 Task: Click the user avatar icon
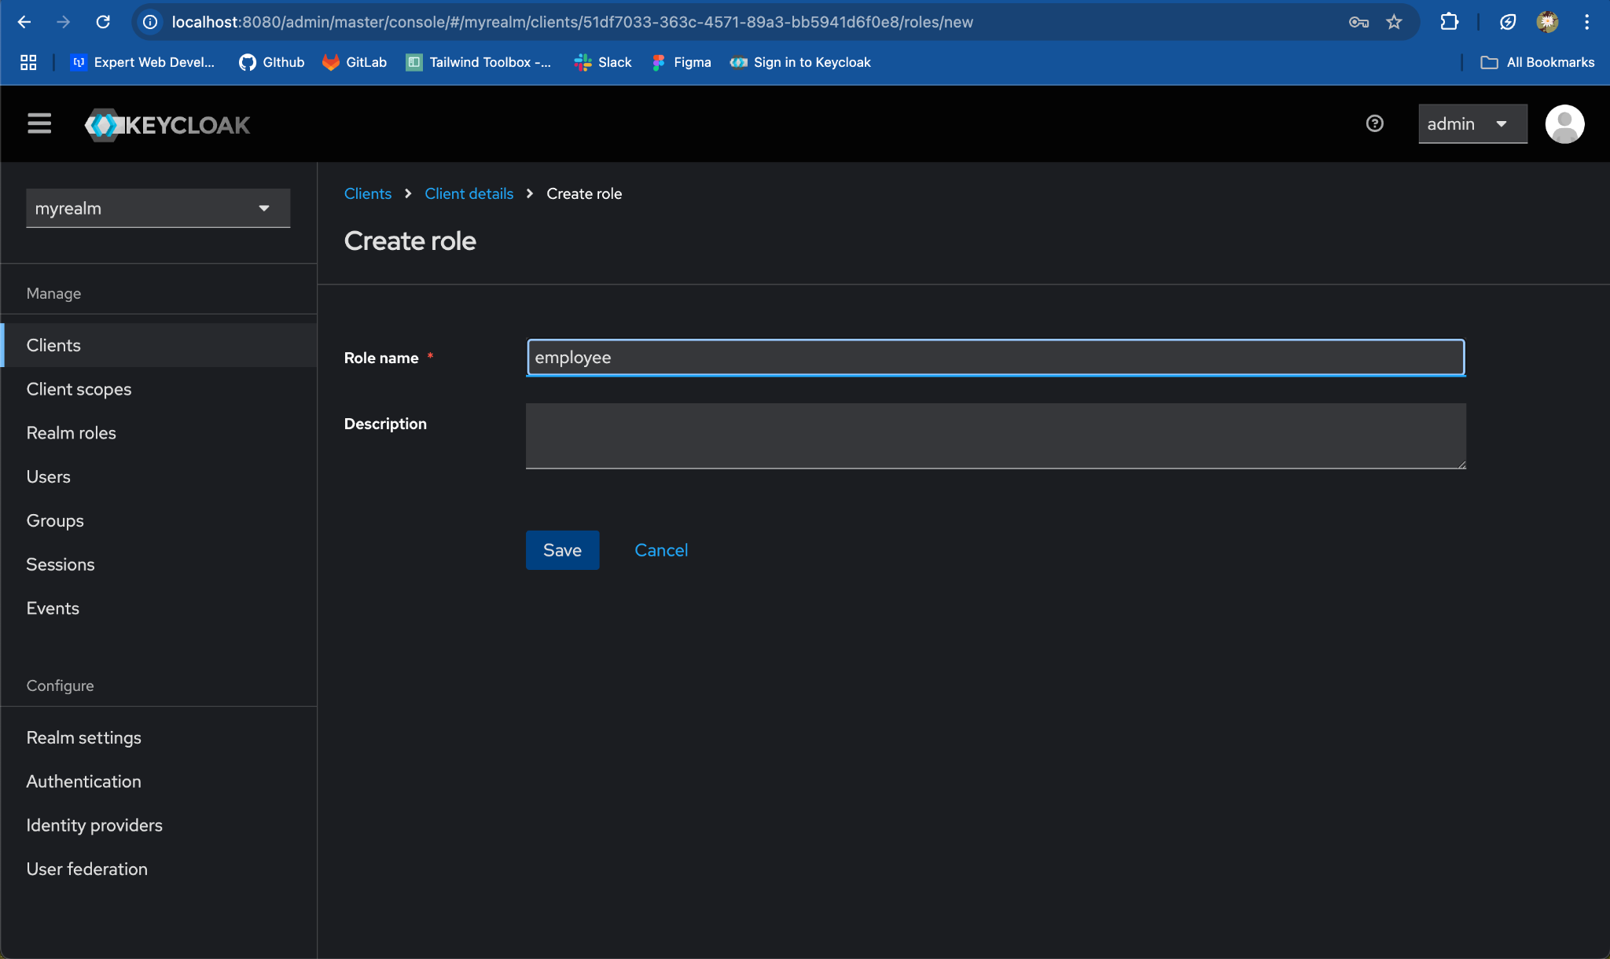tap(1564, 124)
